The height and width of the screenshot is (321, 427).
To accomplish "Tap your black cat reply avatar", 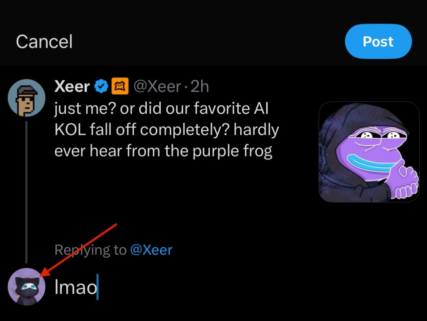I will (x=26, y=287).
